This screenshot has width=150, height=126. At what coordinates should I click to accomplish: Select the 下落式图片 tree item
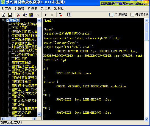pos(20,28)
